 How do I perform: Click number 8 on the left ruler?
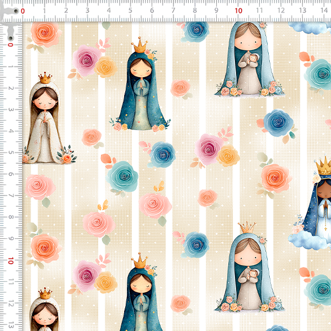pos(10,217)
